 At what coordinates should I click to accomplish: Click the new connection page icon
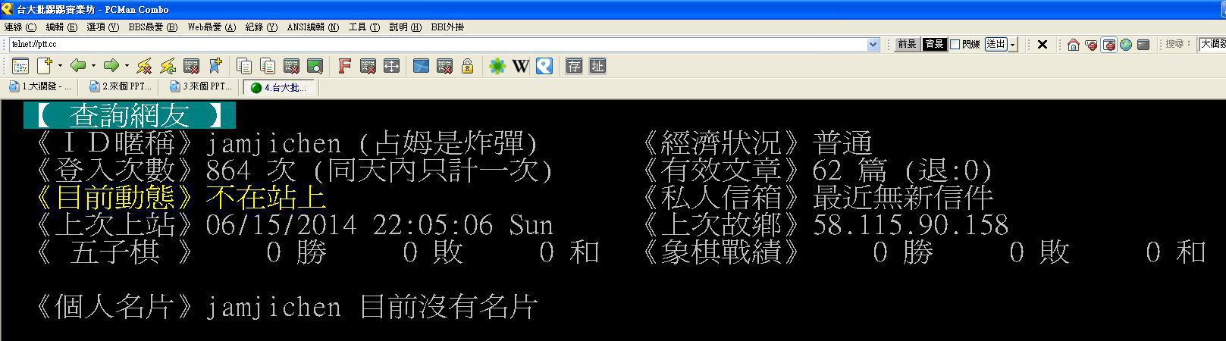(45, 66)
